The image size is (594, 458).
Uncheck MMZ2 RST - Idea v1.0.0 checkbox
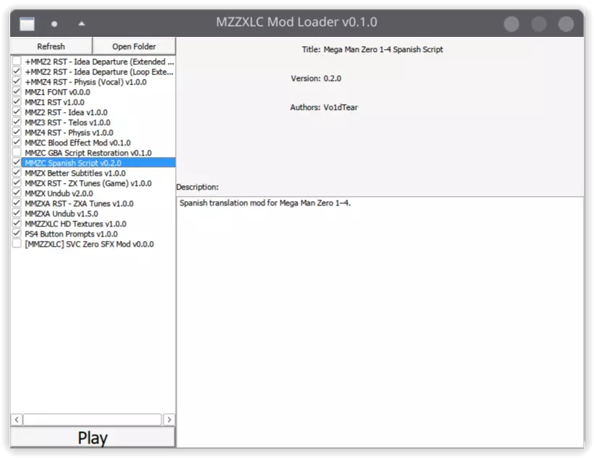pyautogui.click(x=17, y=112)
